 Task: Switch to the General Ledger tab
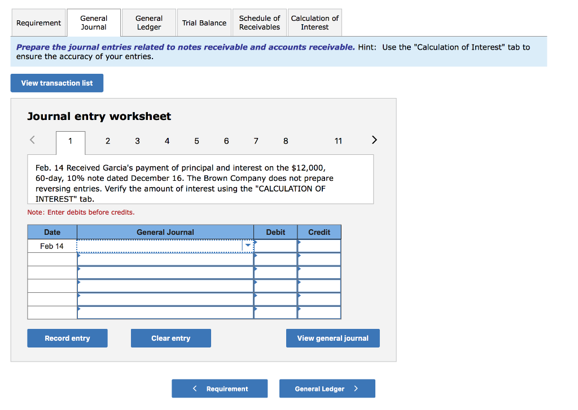[148, 23]
